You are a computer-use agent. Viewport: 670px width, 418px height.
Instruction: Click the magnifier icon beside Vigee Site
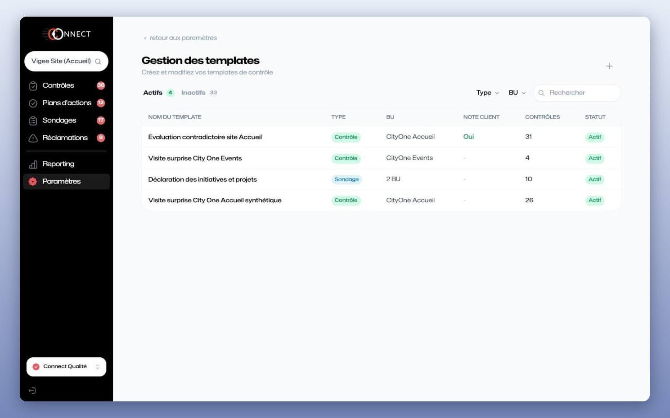tap(98, 62)
